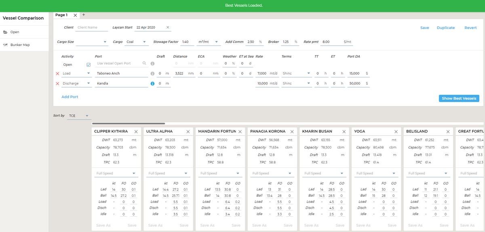
Task: Open Shinc terms dropdown on Load row
Action: click(x=297, y=73)
